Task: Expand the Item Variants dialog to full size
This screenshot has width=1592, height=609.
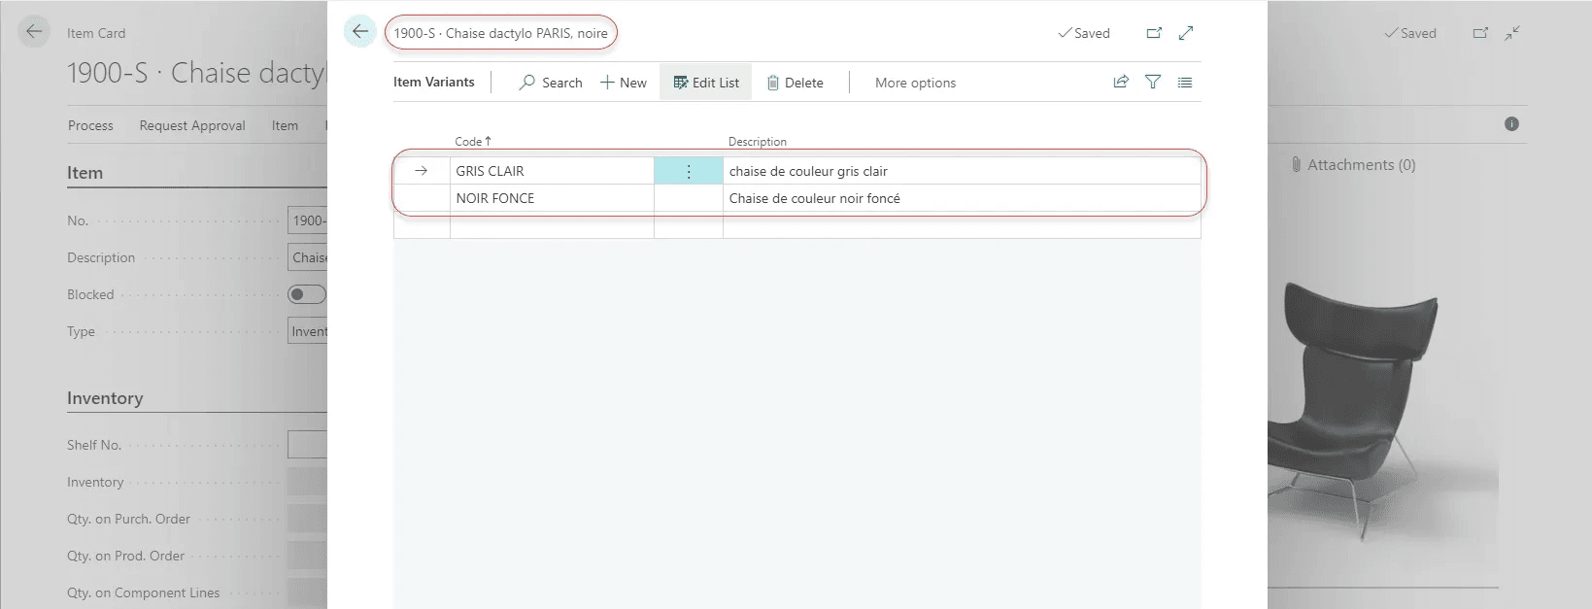Action: pyautogui.click(x=1186, y=33)
